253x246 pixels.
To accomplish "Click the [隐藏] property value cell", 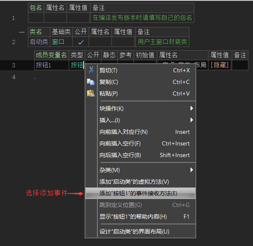I will click(220, 65).
